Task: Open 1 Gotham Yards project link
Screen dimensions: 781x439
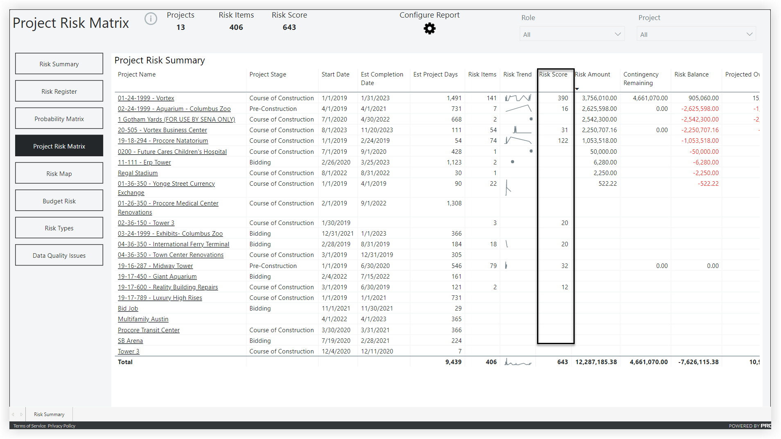Action: click(x=176, y=119)
